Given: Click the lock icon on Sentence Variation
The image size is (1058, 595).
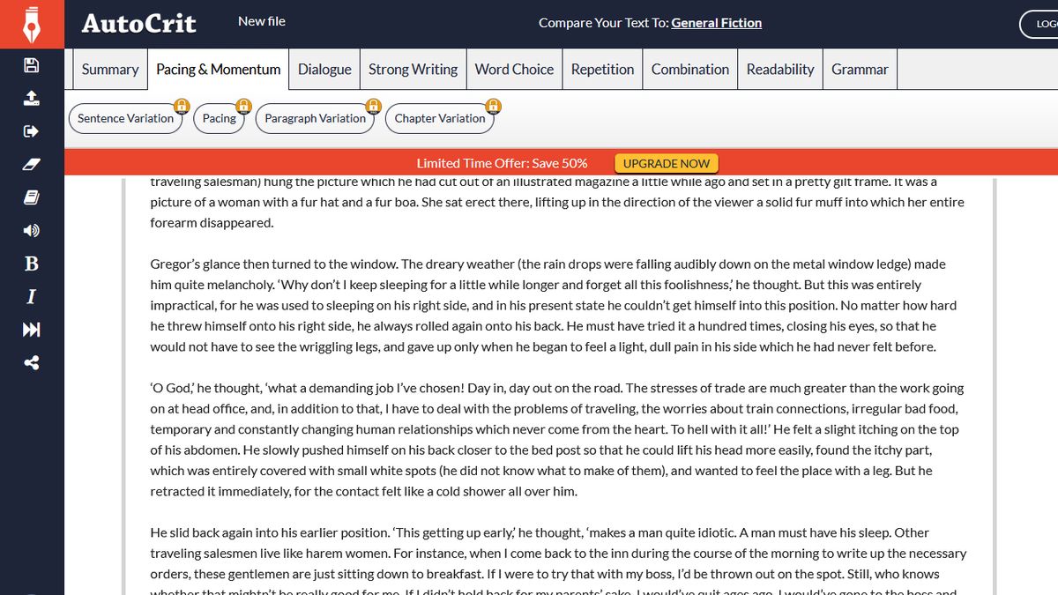Looking at the screenshot, I should click(181, 106).
